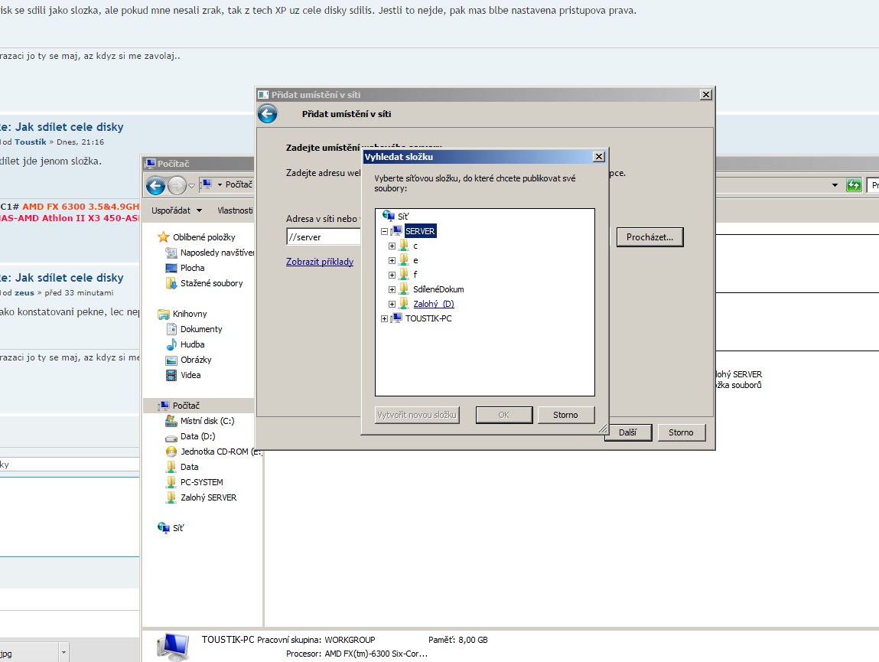Click the Dokumenty library icon
This screenshot has width=879, height=662.
pos(171,329)
